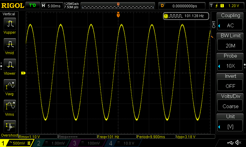The width and height of the screenshot is (246, 147).
Task: Select channel 1 tab at 500mV
Action: [x=17, y=143]
